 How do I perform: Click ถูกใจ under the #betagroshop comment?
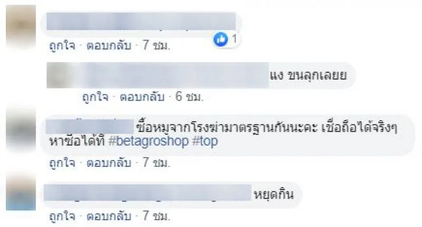tap(62, 163)
